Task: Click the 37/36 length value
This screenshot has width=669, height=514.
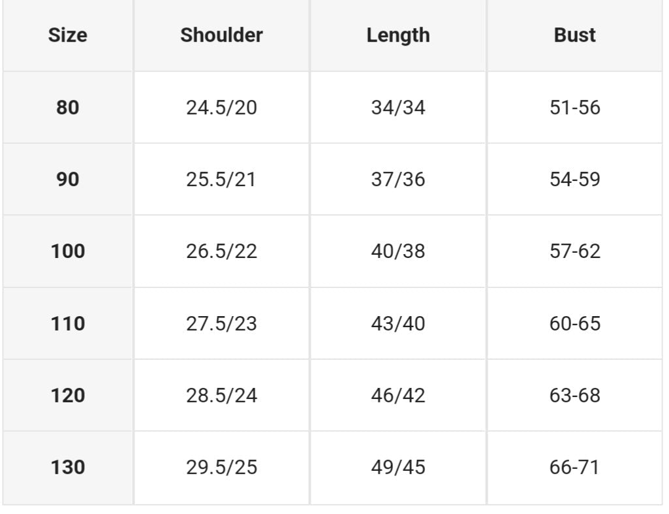Action: 398,179
